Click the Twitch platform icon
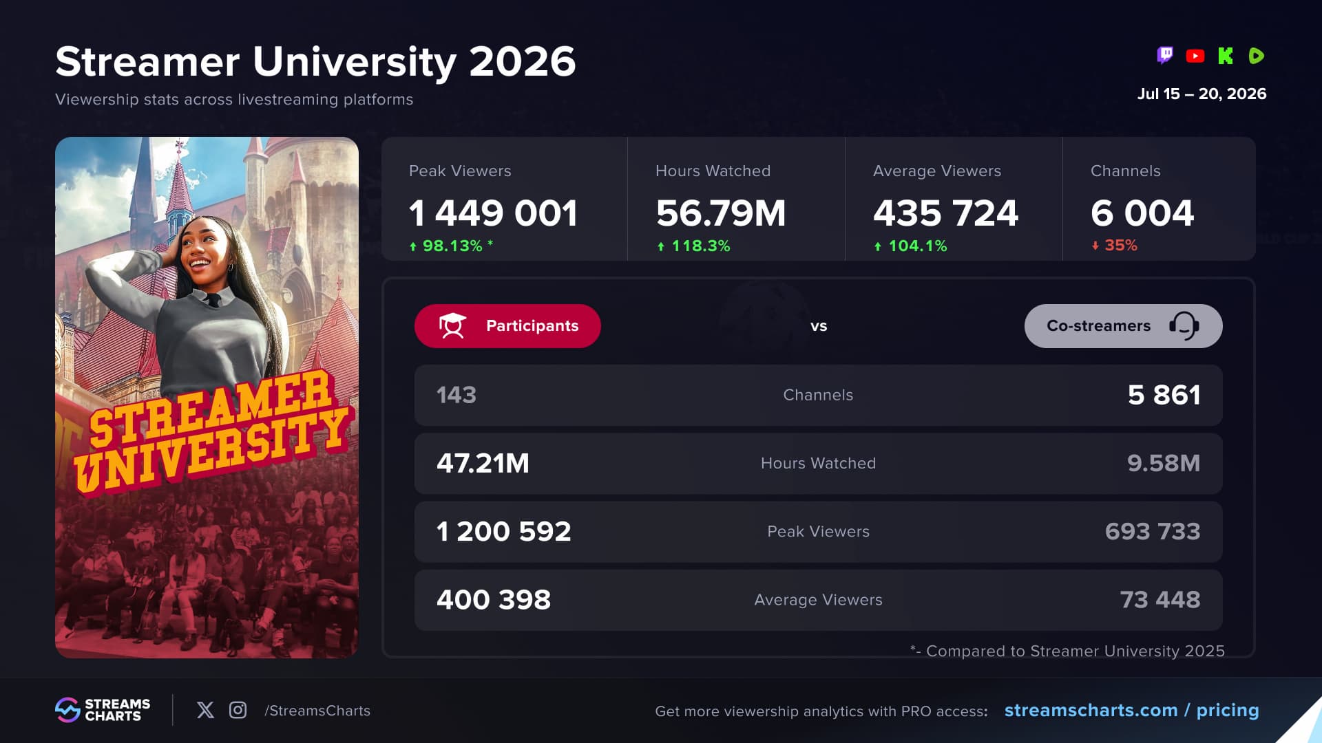This screenshot has height=743, width=1322. [x=1165, y=56]
